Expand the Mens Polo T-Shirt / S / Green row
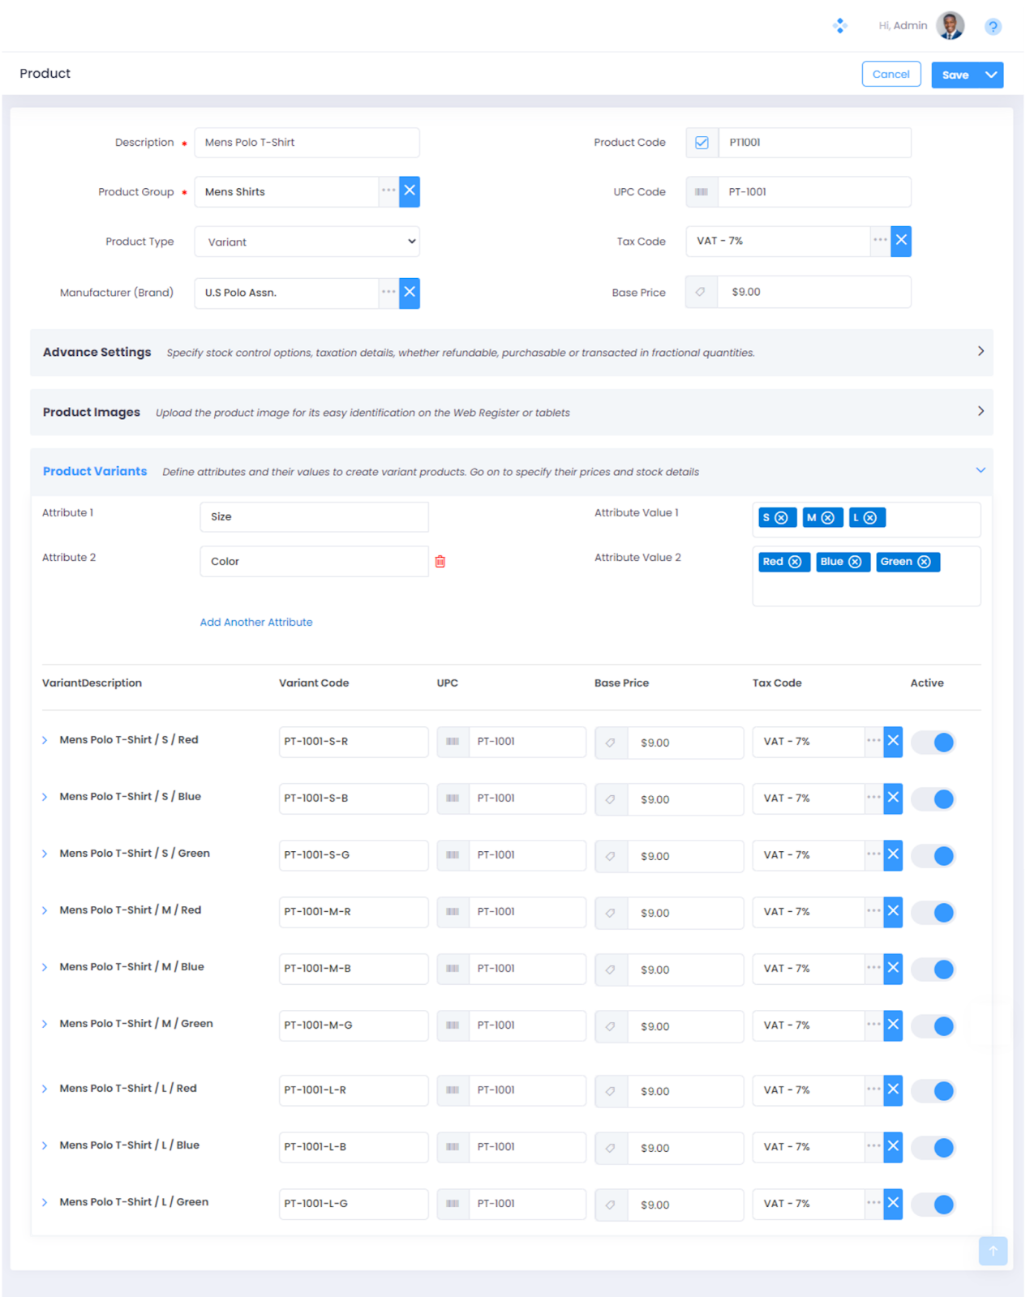The width and height of the screenshot is (1030, 1297). tap(45, 854)
